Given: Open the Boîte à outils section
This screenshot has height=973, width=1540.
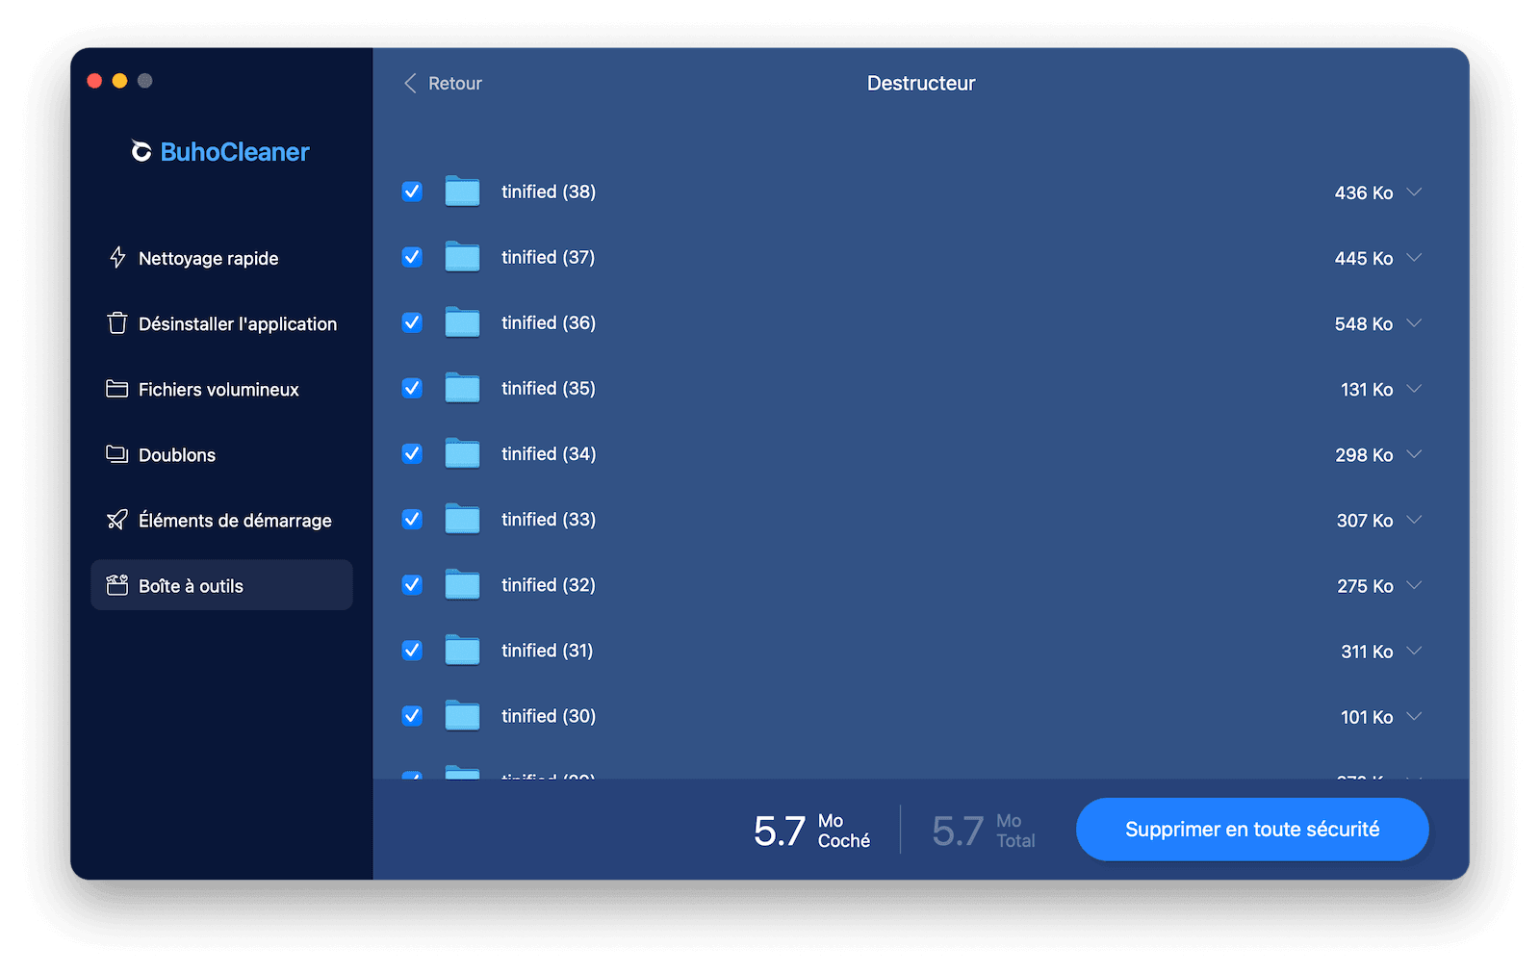Looking at the screenshot, I should (191, 585).
